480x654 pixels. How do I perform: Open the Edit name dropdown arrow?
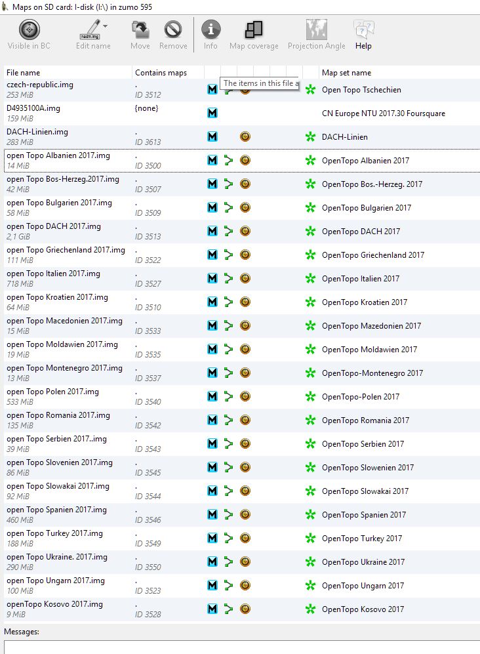pyautogui.click(x=106, y=26)
